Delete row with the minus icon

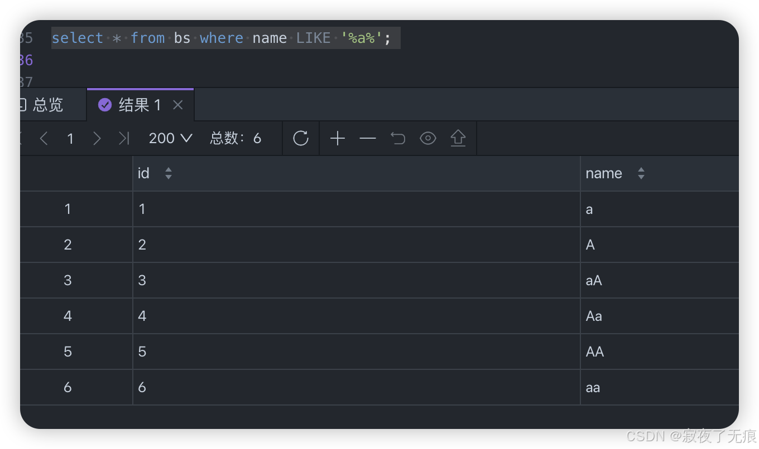tap(368, 138)
